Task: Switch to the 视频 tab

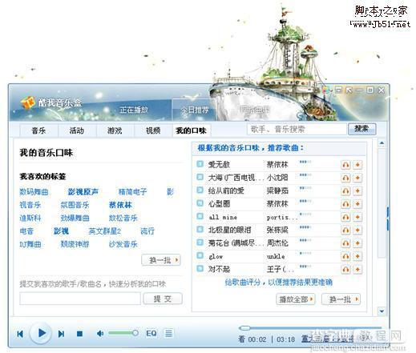Action: (x=153, y=130)
